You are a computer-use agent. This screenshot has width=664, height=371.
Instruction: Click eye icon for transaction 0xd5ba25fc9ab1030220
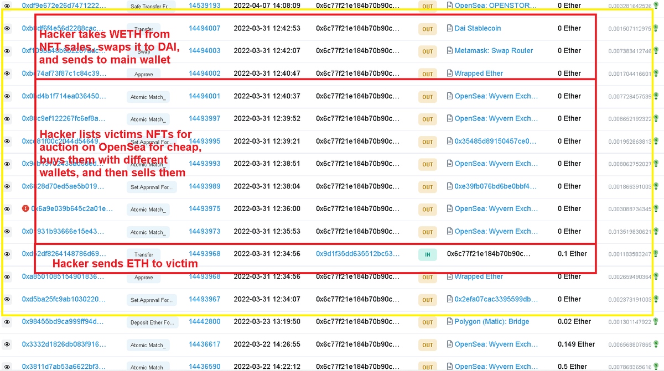pyautogui.click(x=7, y=300)
